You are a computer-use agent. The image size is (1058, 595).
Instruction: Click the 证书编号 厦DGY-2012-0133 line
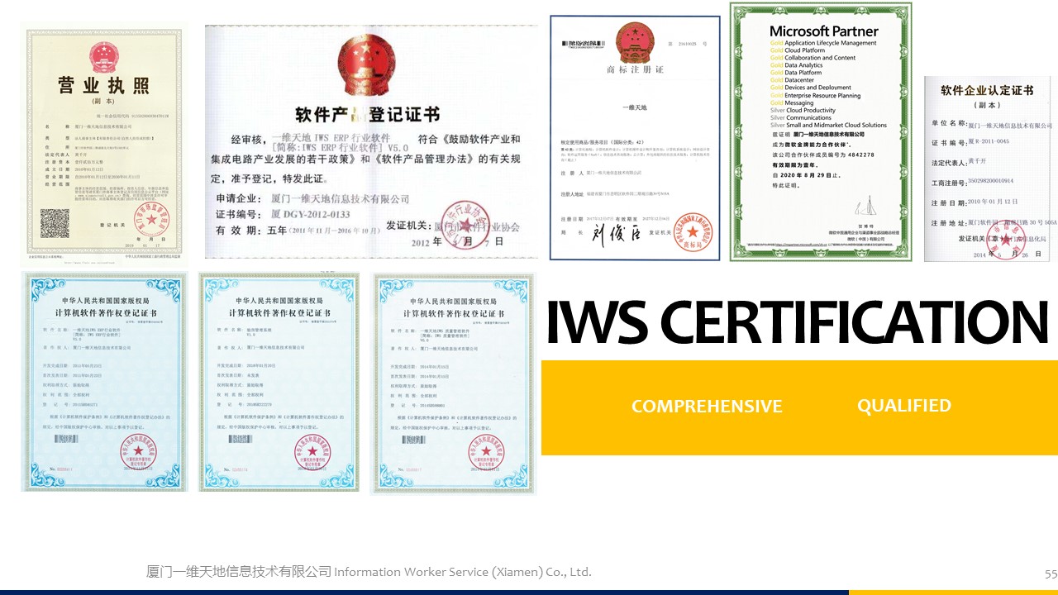tap(284, 215)
